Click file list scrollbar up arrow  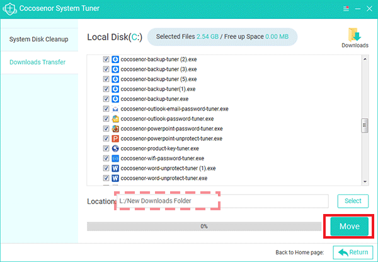365,59
